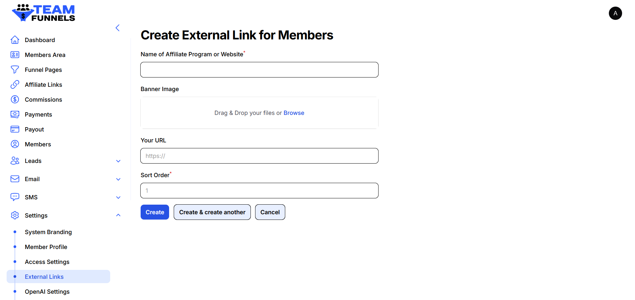The image size is (635, 300).
Task: Click the Payments banknote icon
Action: (x=15, y=114)
